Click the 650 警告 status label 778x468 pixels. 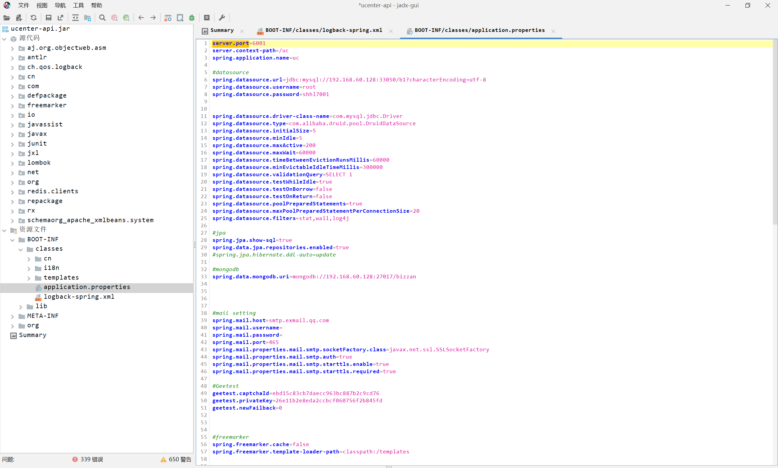coord(180,459)
